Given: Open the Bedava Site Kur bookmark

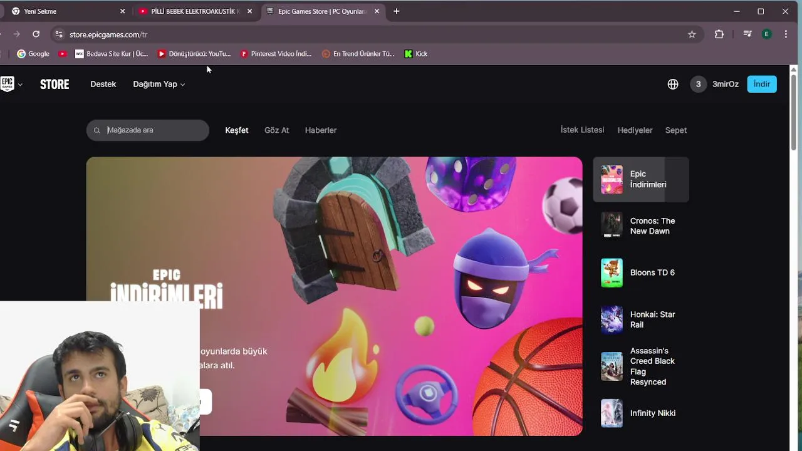Looking at the screenshot, I should point(112,54).
